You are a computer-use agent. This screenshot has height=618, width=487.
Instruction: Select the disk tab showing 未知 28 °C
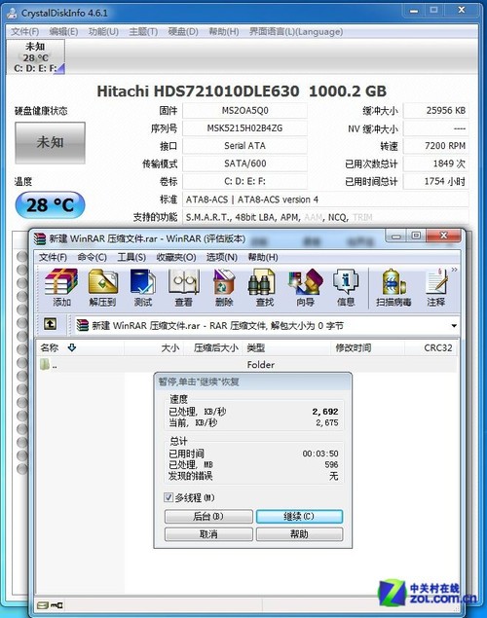pos(36,57)
